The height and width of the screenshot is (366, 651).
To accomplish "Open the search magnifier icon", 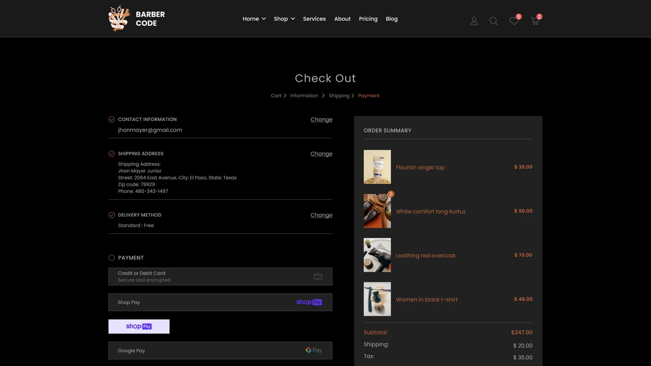I will click(493, 21).
